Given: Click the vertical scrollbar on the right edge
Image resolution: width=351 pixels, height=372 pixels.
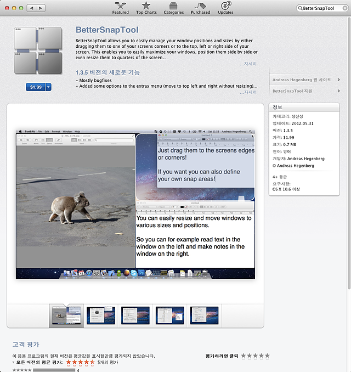Looking at the screenshot, I should tap(349, 153).
